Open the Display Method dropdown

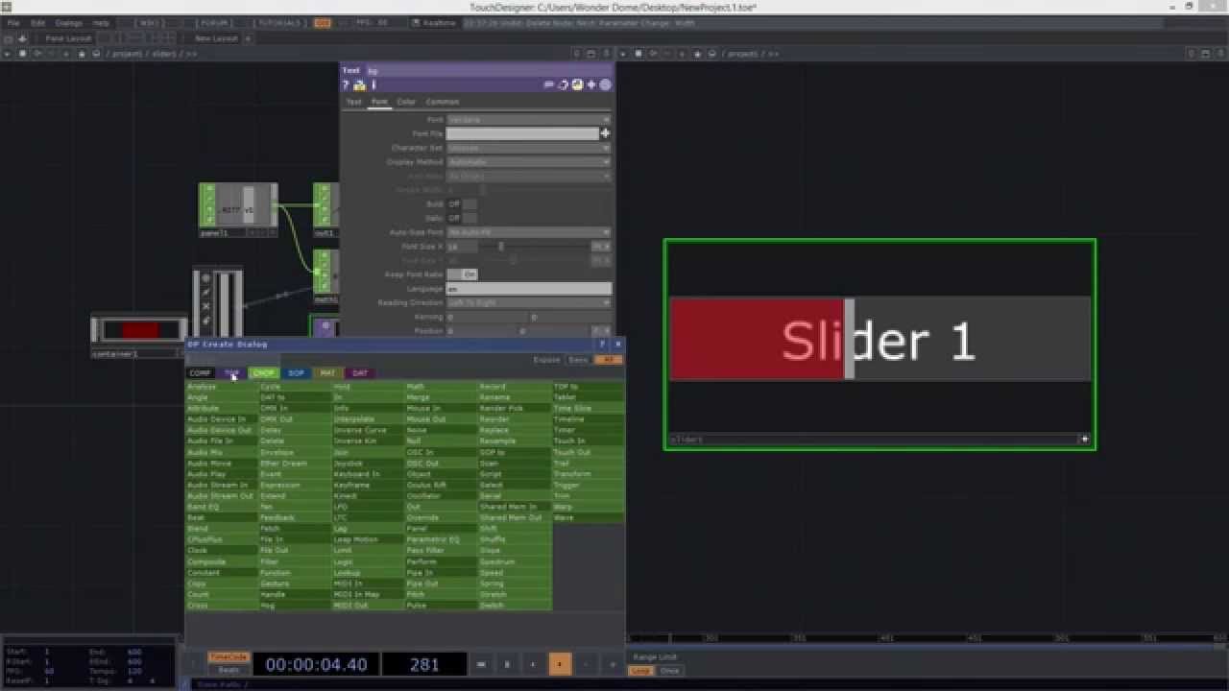[x=528, y=162]
